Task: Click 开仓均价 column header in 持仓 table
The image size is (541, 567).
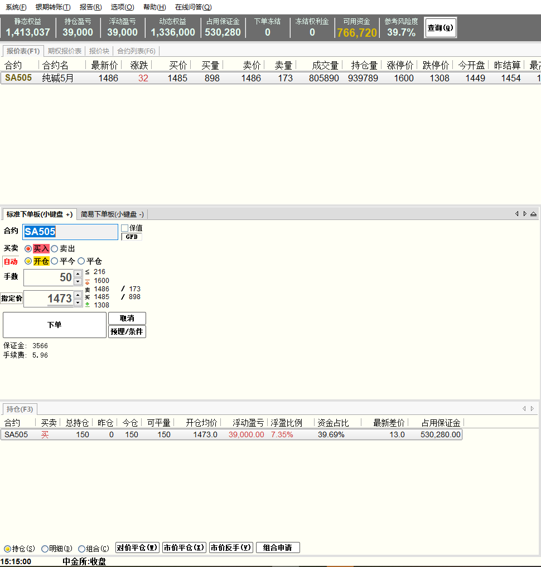Action: (x=201, y=423)
